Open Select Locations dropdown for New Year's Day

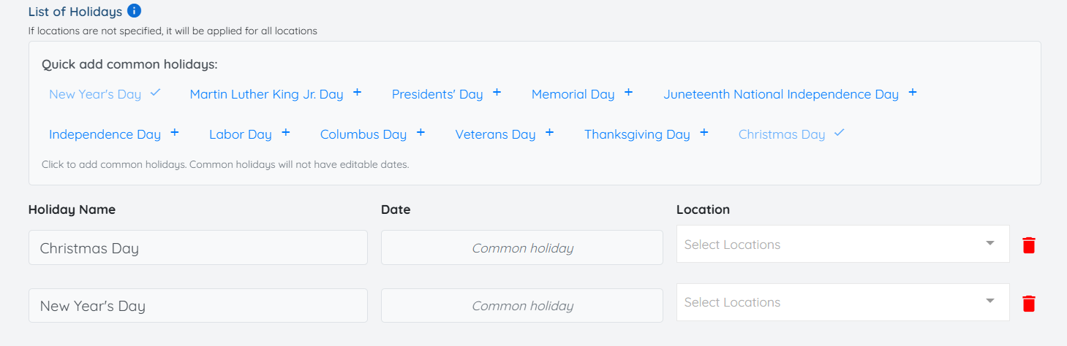click(x=842, y=302)
